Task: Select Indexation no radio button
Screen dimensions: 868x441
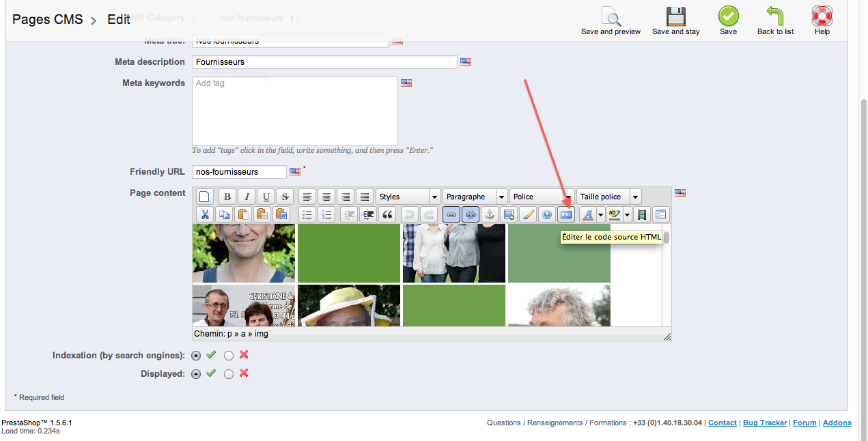Action: click(x=229, y=356)
